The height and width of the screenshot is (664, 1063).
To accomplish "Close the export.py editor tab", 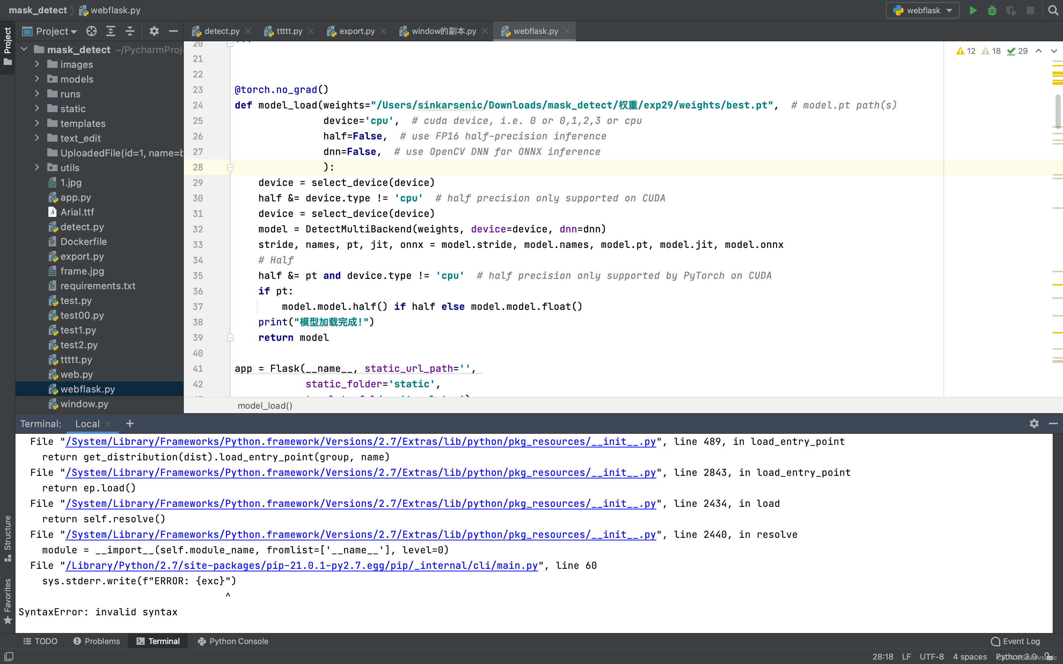I will point(383,31).
